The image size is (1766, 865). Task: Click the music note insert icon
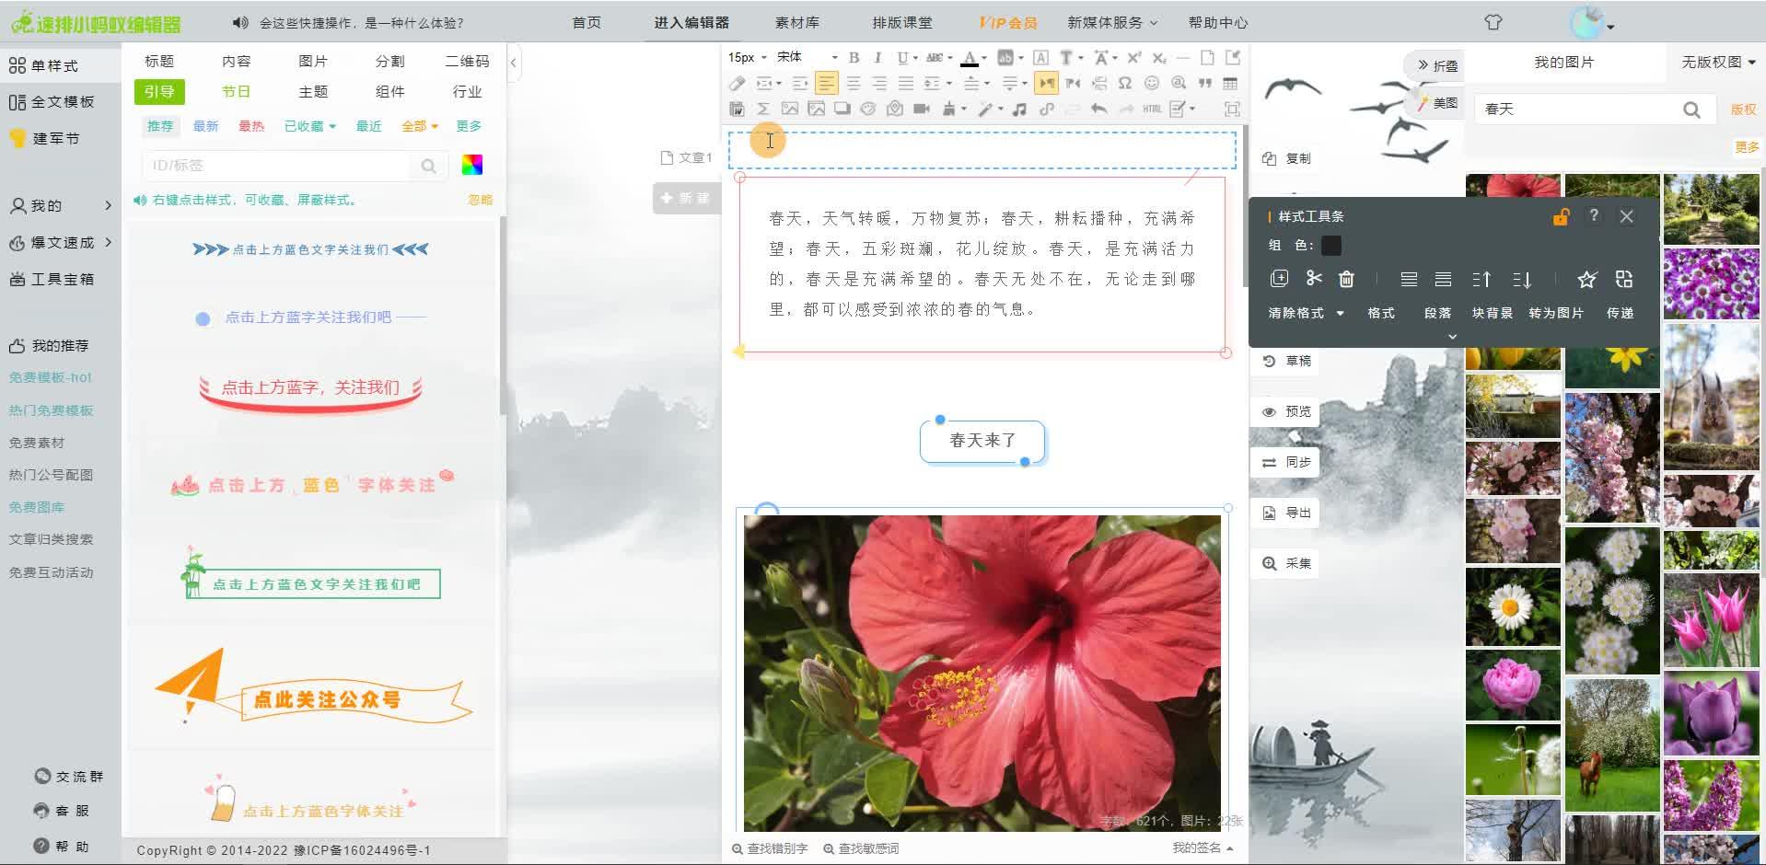[x=1019, y=110]
